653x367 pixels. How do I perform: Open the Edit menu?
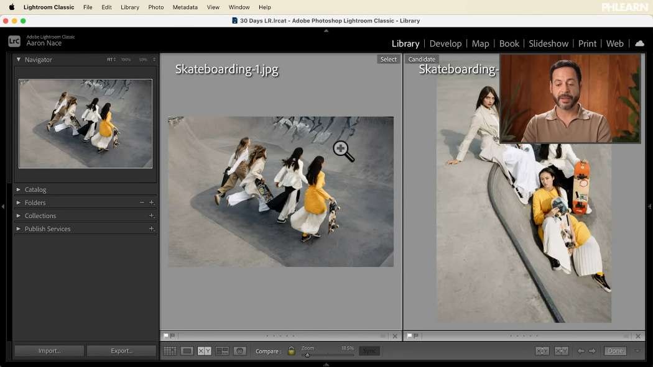coord(106,7)
